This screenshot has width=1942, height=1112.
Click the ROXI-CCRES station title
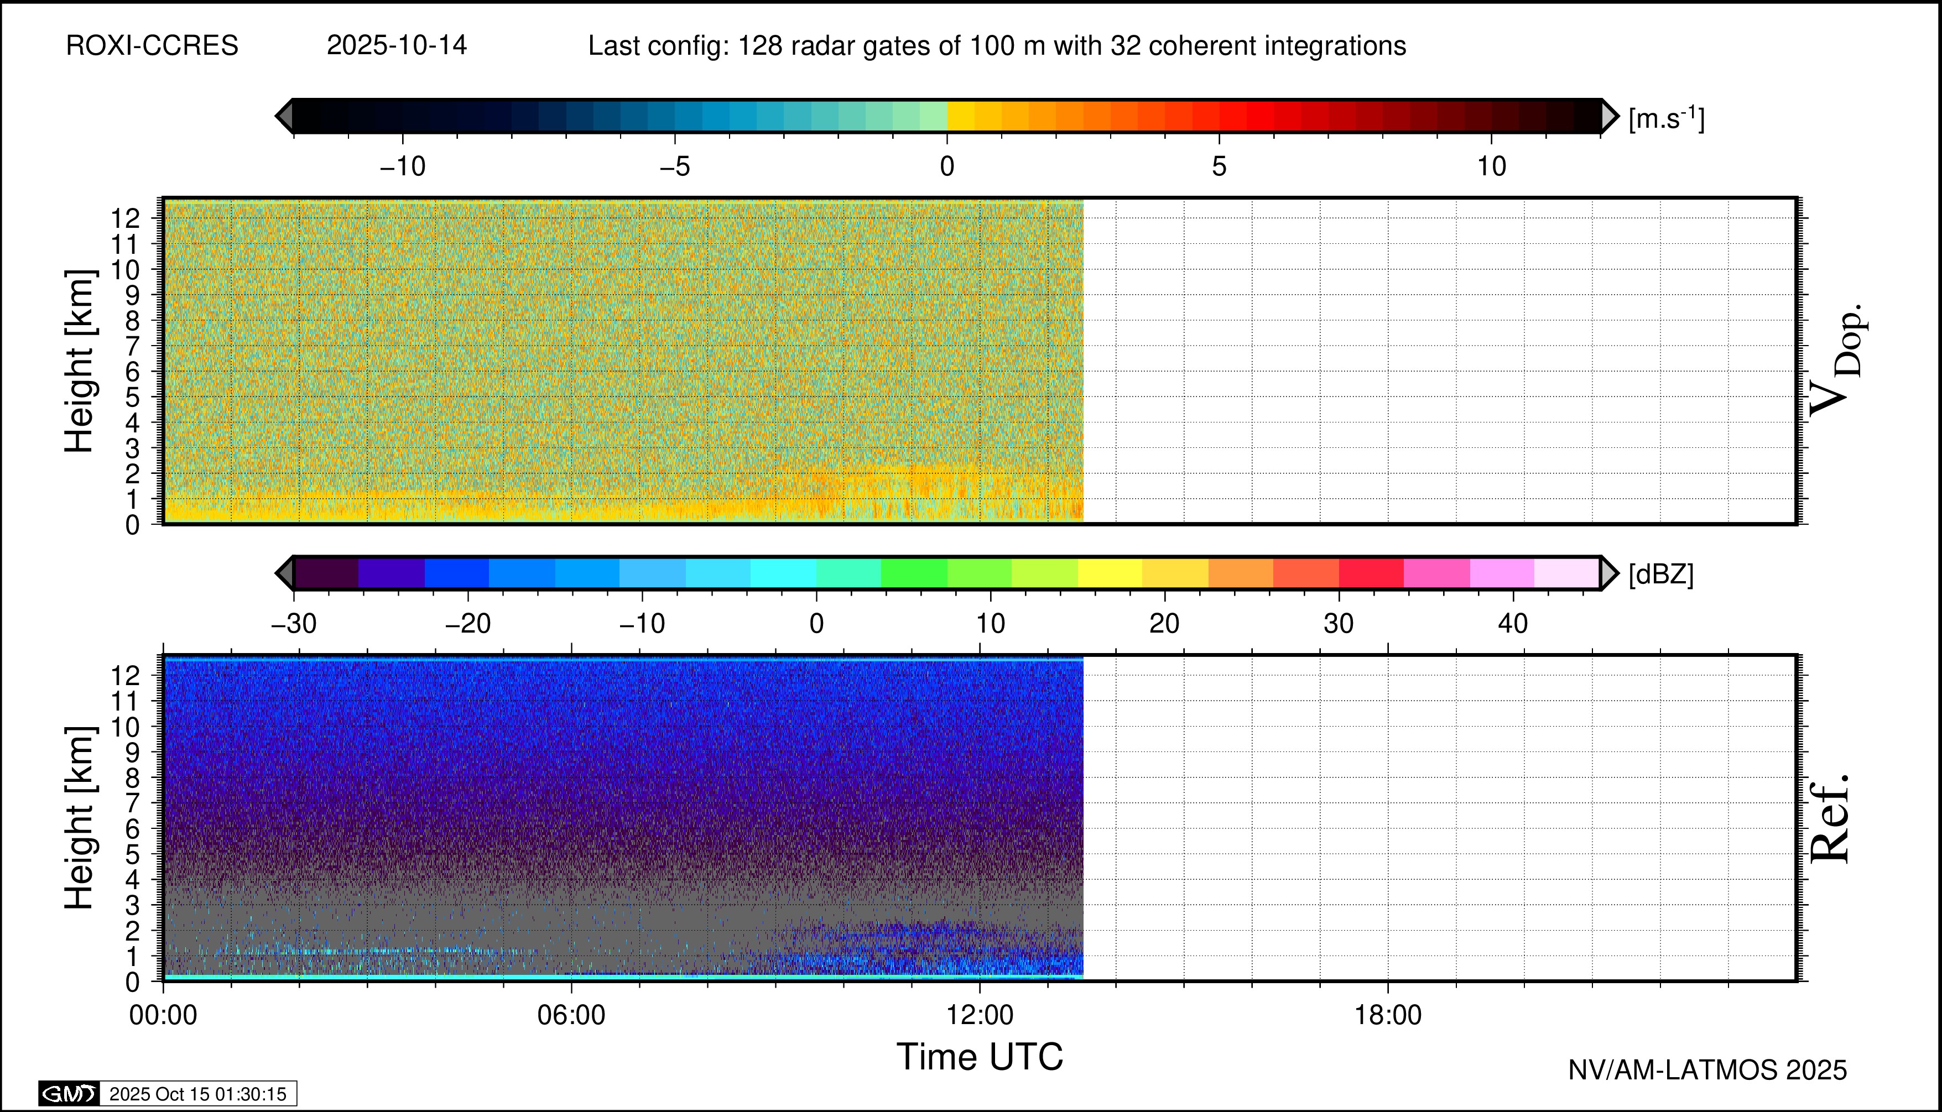152,46
